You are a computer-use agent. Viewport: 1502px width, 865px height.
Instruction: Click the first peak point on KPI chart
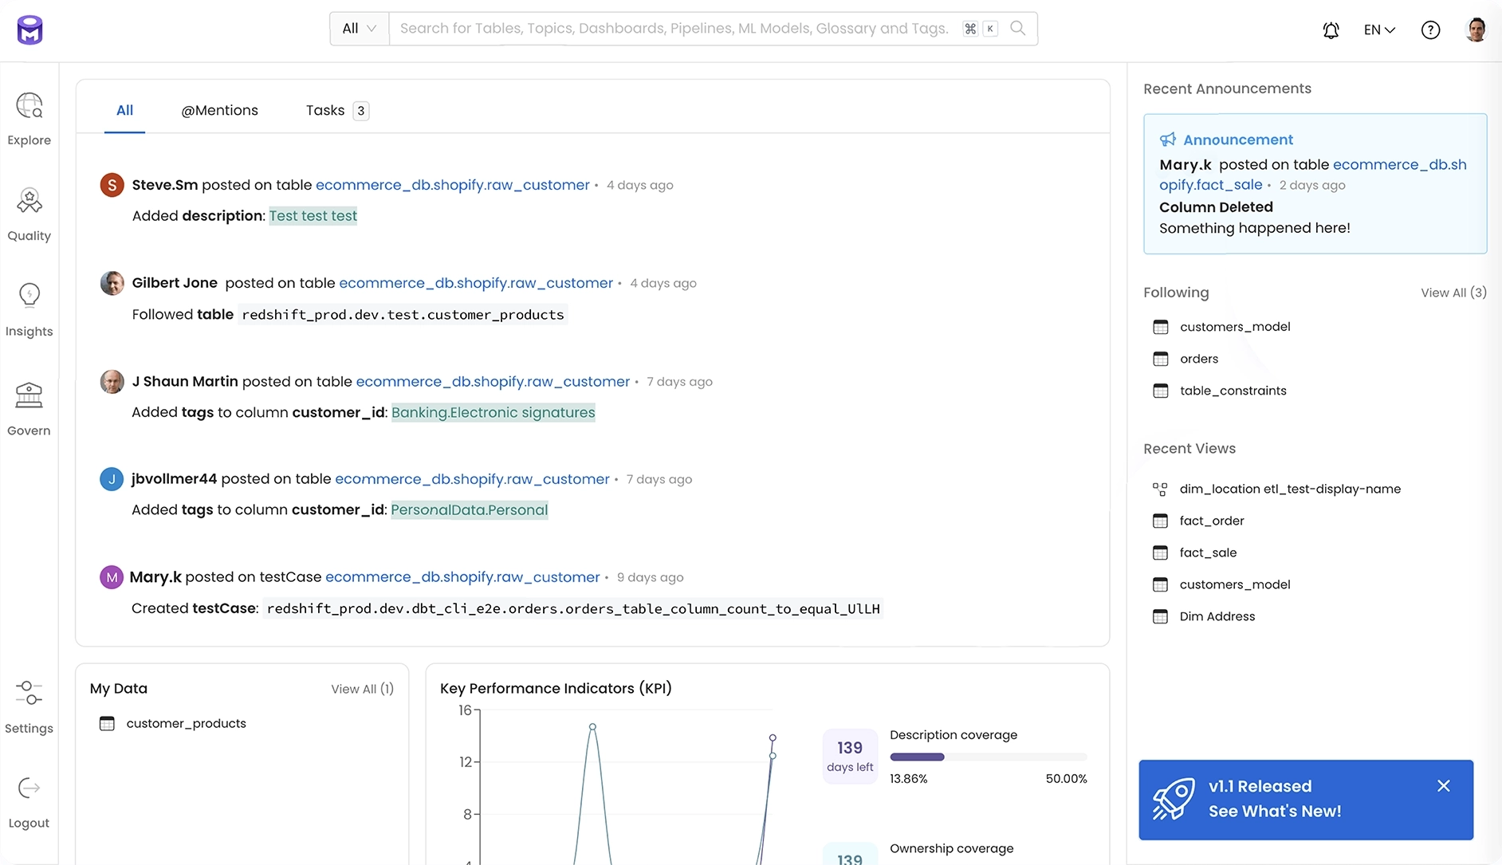pyautogui.click(x=592, y=727)
